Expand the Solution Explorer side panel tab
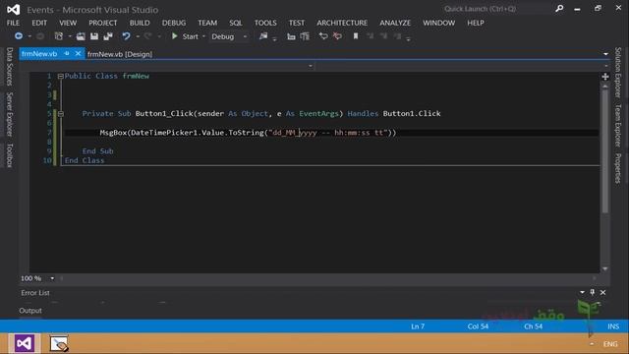The width and height of the screenshot is (629, 354). (x=618, y=72)
